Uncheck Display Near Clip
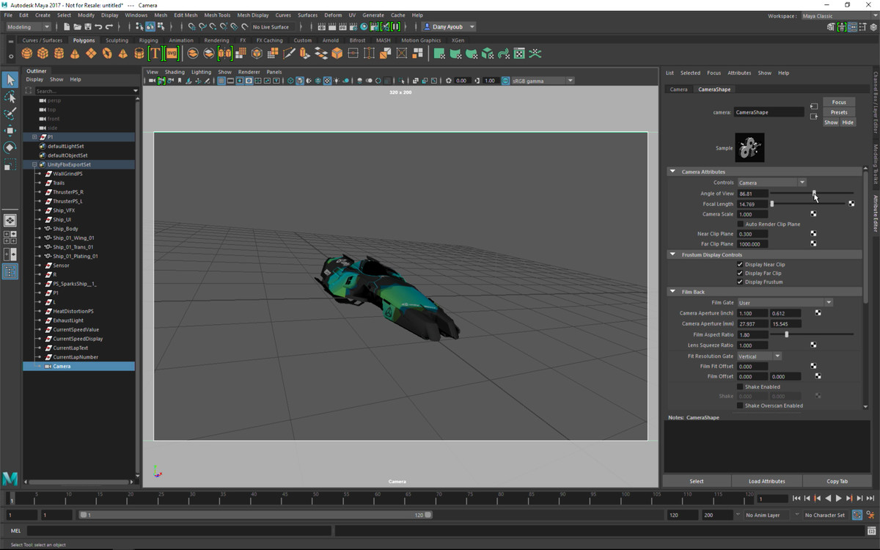 pos(740,264)
